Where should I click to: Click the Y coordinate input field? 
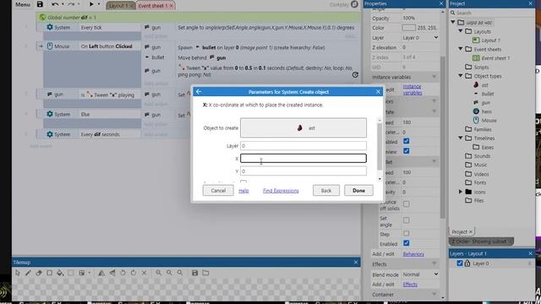(x=303, y=171)
